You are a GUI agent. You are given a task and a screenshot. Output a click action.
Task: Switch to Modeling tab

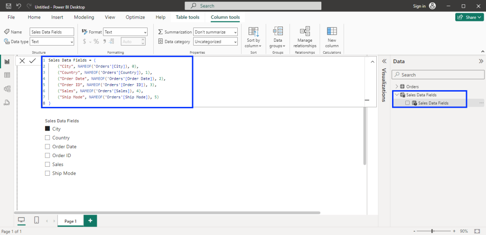(84, 18)
